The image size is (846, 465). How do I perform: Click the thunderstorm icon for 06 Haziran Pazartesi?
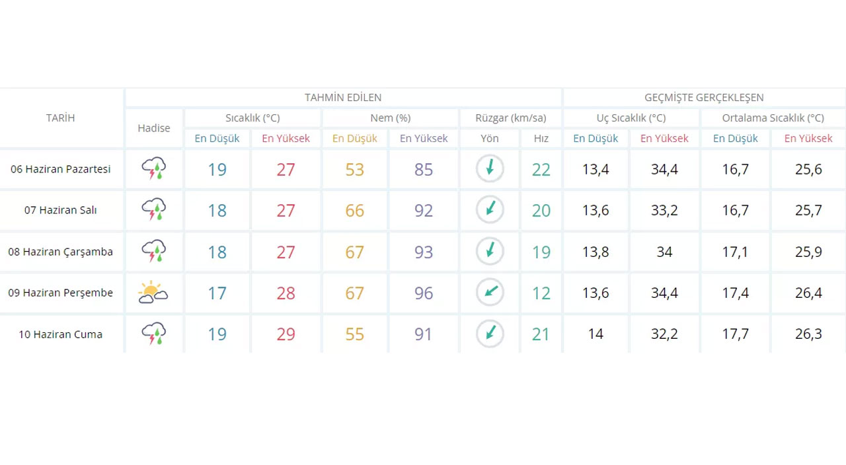(x=153, y=169)
